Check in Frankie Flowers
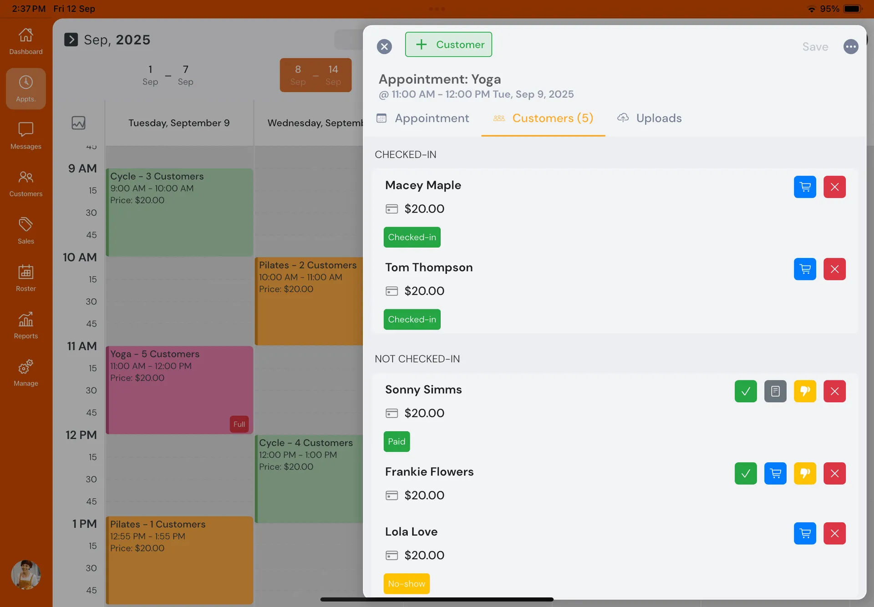The width and height of the screenshot is (874, 607). coord(745,473)
